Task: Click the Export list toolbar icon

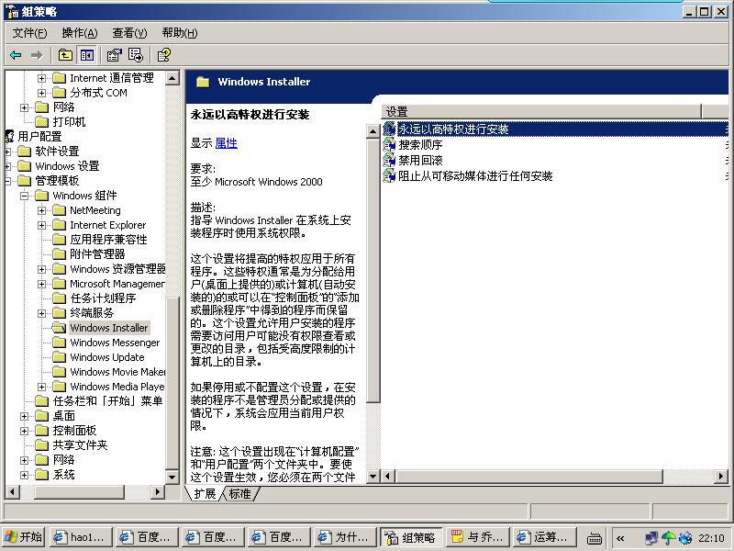Action: pyautogui.click(x=135, y=55)
